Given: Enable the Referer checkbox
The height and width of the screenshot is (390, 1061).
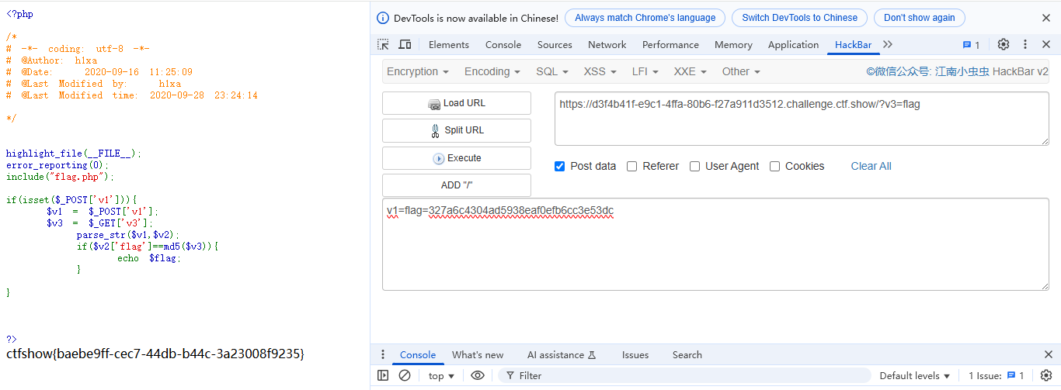Looking at the screenshot, I should (x=632, y=166).
